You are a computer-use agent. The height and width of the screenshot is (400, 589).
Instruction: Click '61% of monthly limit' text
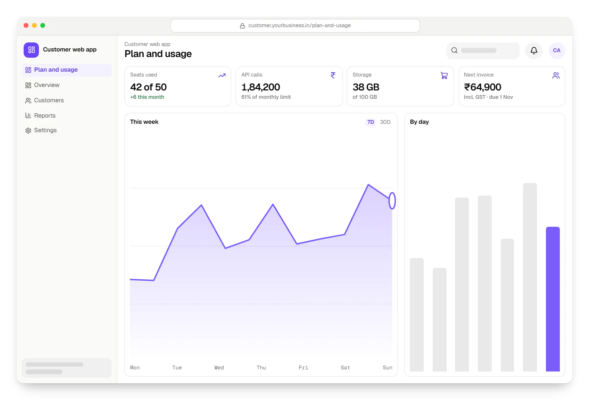pyautogui.click(x=266, y=97)
